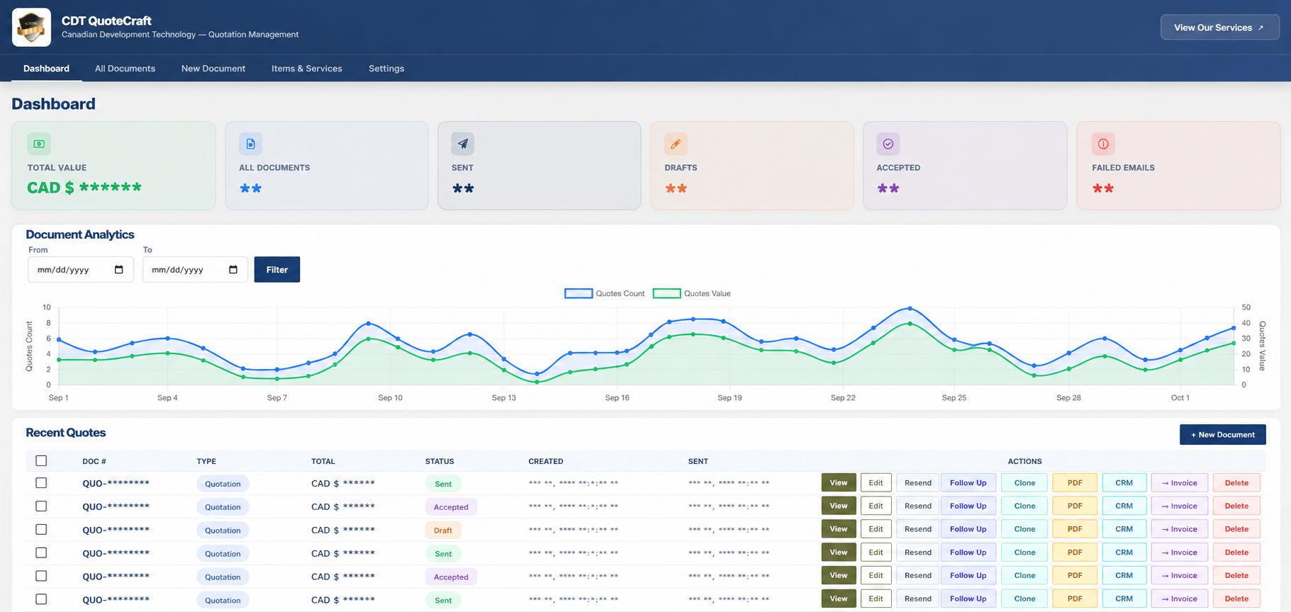Delete the Draft status quote
1291x612 pixels.
click(x=1236, y=529)
